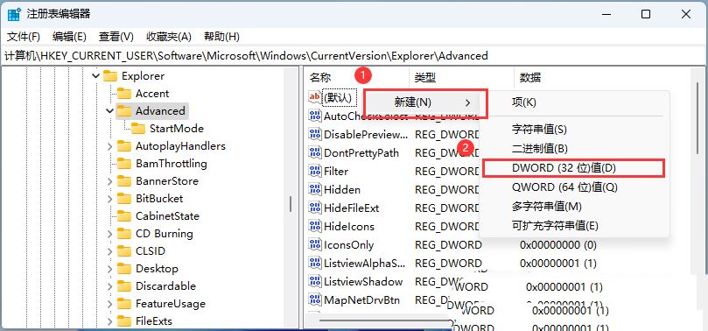Open the 文件(F) menu
Screen dimensions: 708x331
pos(24,37)
